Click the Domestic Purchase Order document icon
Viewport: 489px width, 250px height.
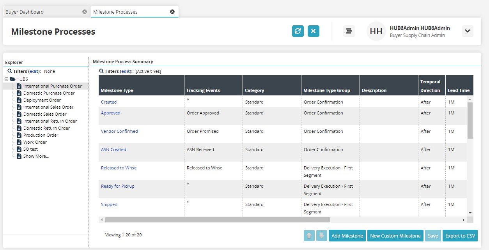coord(19,93)
